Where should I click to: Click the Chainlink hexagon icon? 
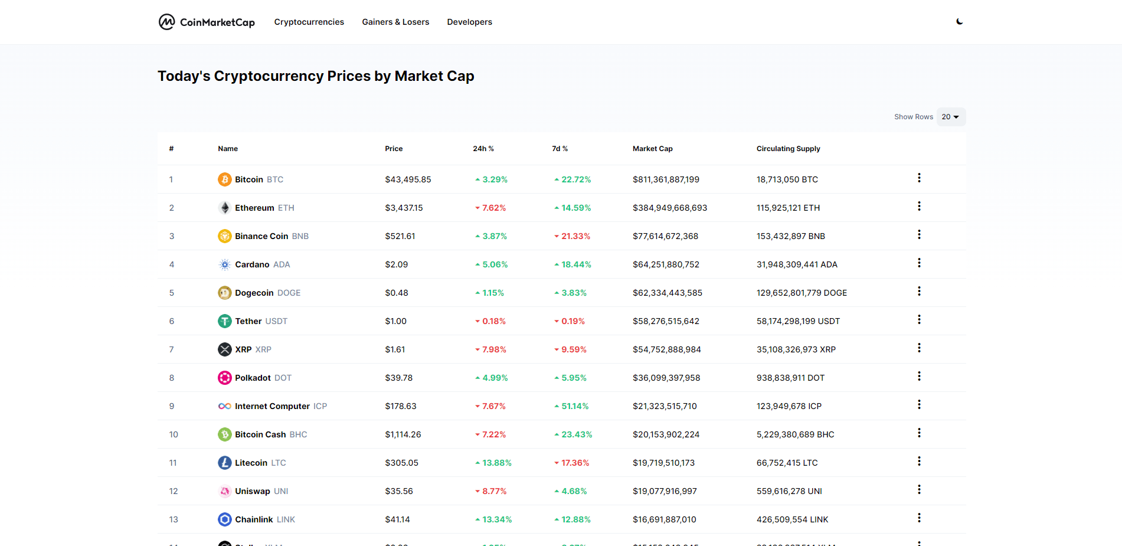225,519
